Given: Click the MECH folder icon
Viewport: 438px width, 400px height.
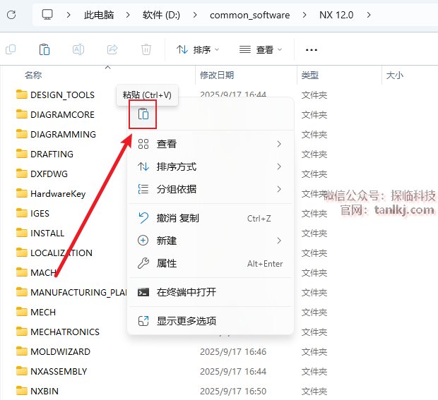Looking at the screenshot, I should pyautogui.click(x=22, y=312).
